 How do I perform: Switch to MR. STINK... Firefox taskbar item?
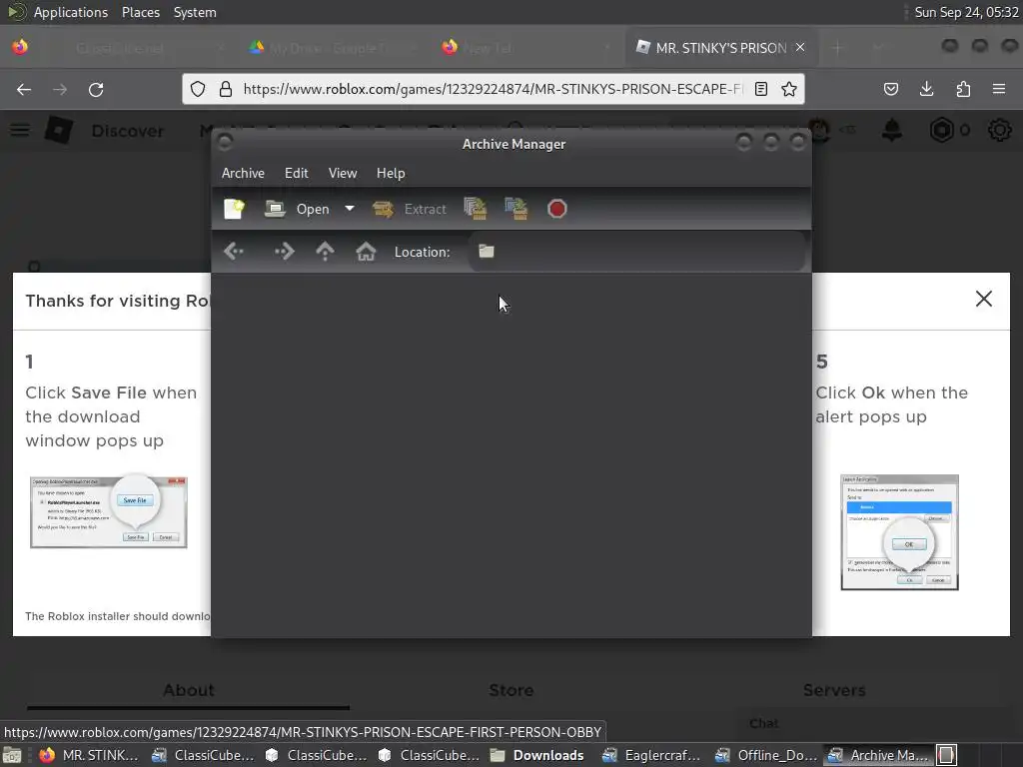pos(89,755)
